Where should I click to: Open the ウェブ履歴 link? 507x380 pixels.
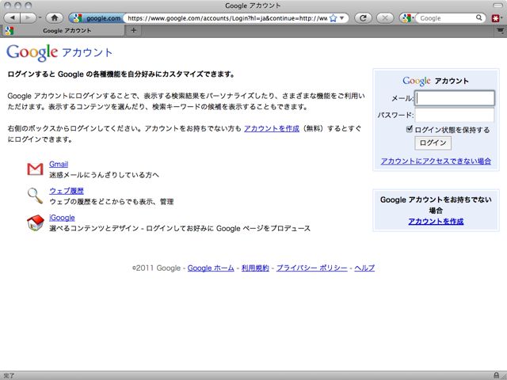pyautogui.click(x=67, y=191)
